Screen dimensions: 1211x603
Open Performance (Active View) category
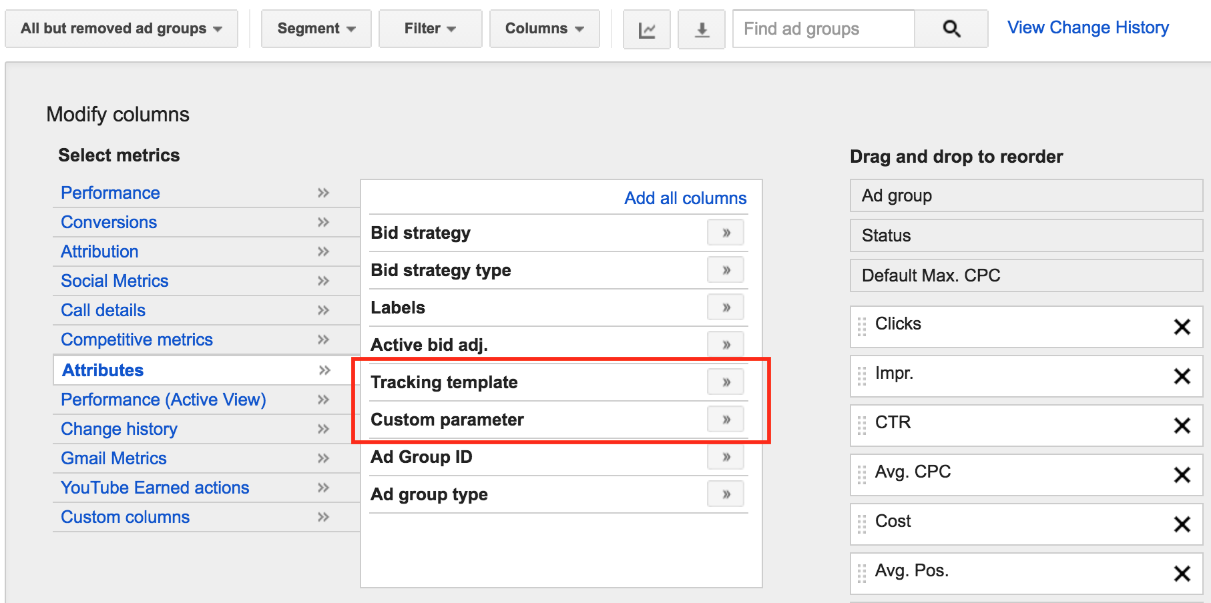coord(164,400)
